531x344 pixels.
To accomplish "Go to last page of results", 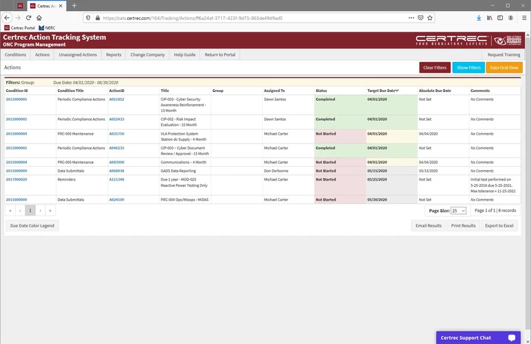I will click(x=50, y=211).
